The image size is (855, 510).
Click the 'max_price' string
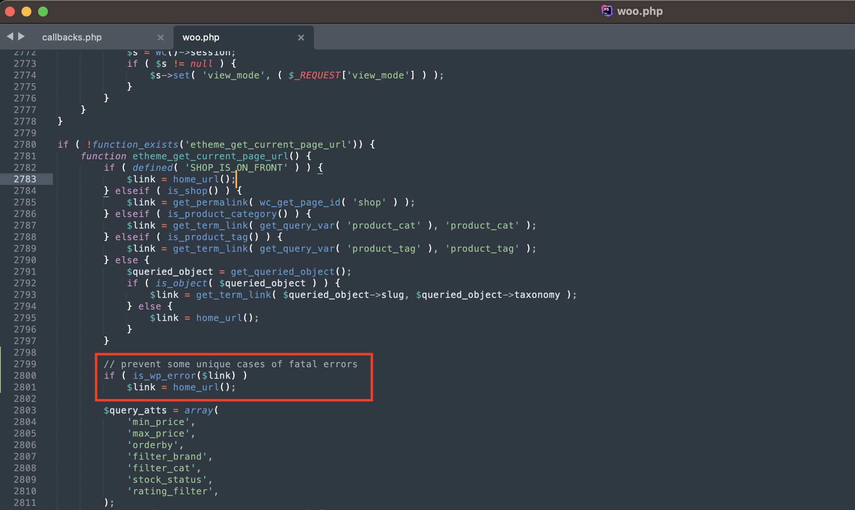pyautogui.click(x=158, y=433)
